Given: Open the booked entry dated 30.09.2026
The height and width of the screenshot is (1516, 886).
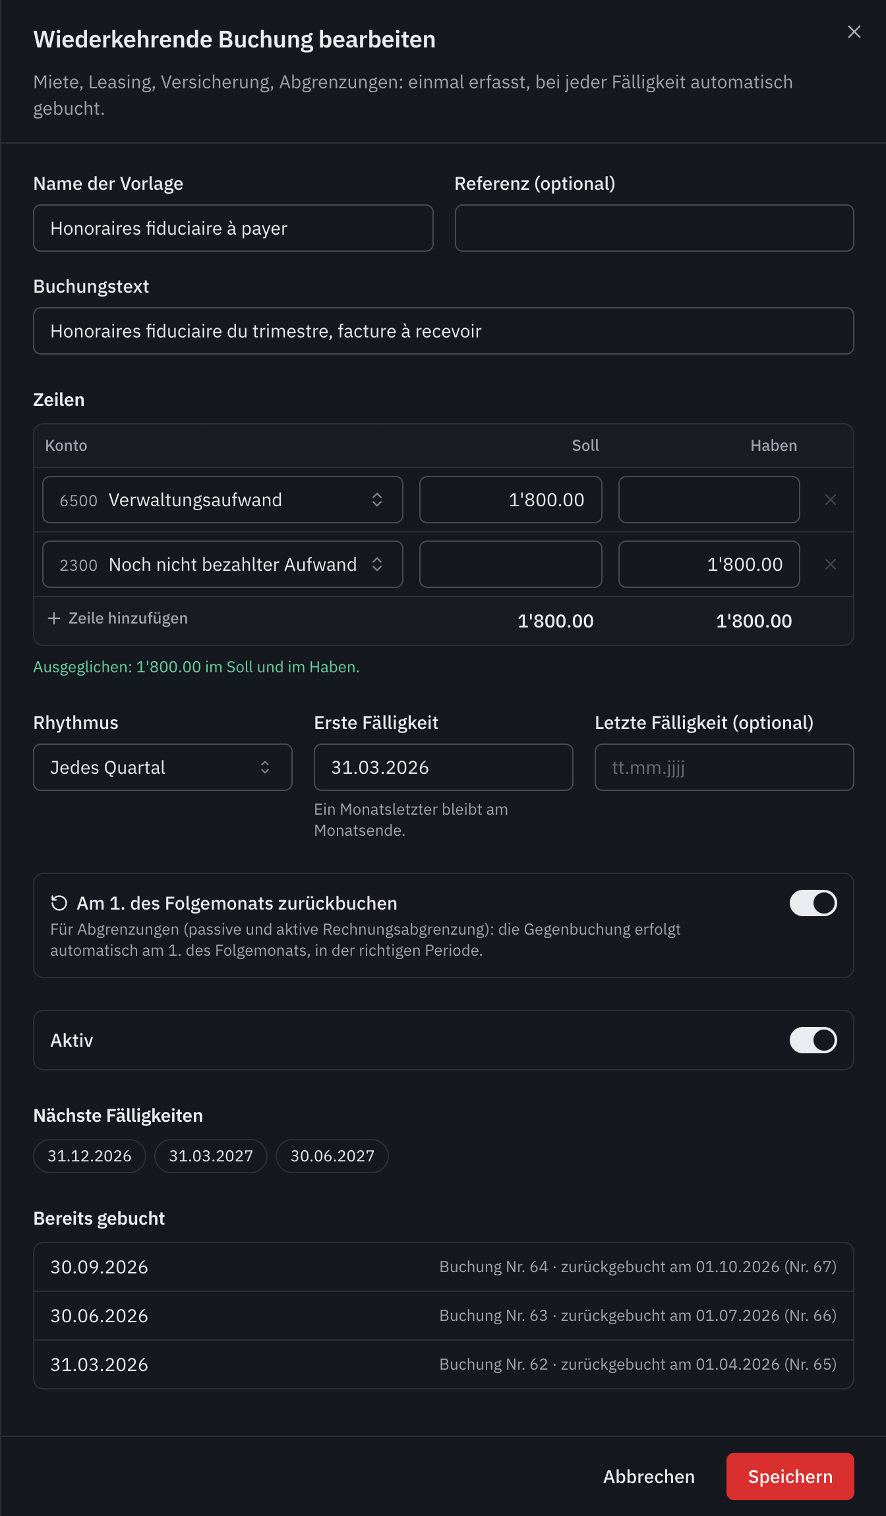Looking at the screenshot, I should tap(444, 1267).
